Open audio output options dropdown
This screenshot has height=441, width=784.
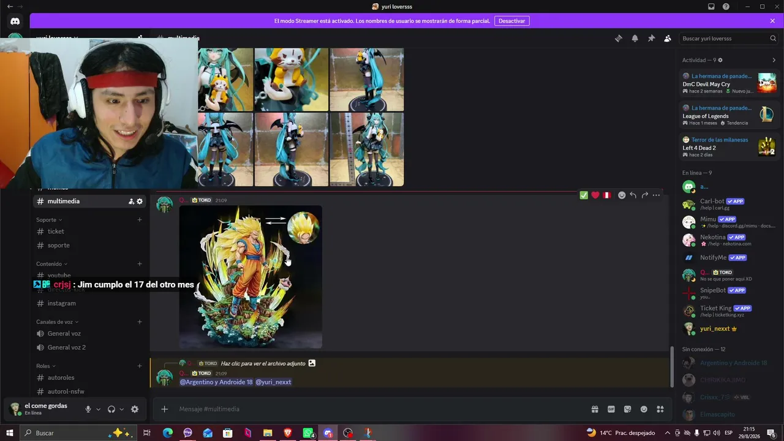[121, 409]
